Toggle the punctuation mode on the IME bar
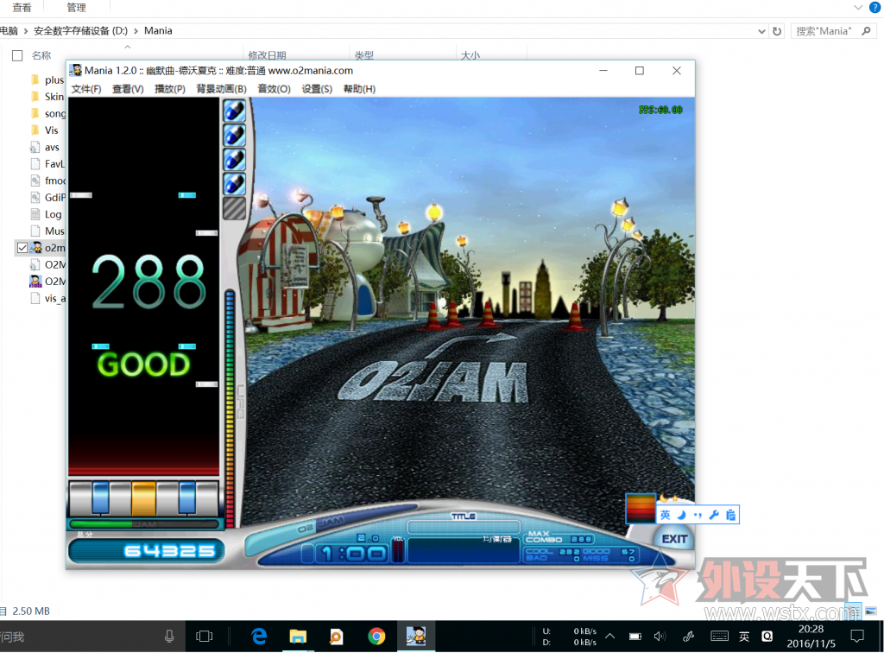884x653 pixels. pos(698,515)
